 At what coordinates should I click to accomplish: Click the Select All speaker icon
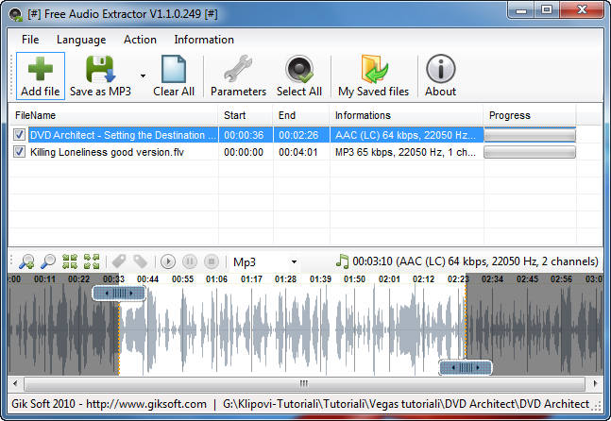298,69
